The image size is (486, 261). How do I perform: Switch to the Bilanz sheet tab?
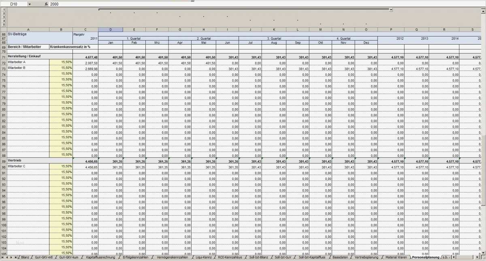24,257
